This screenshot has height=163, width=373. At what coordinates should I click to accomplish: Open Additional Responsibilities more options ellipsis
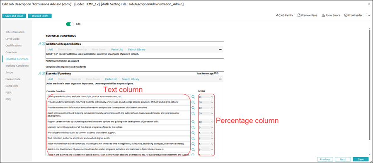tap(220, 49)
